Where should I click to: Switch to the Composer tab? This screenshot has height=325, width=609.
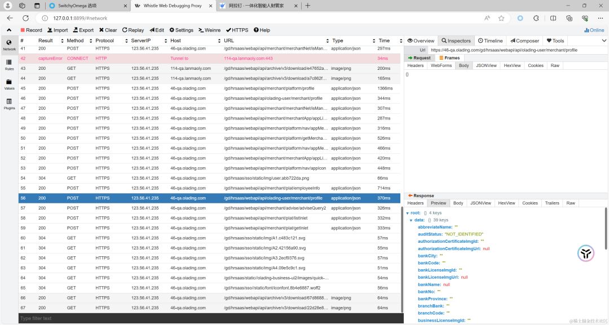524,41
